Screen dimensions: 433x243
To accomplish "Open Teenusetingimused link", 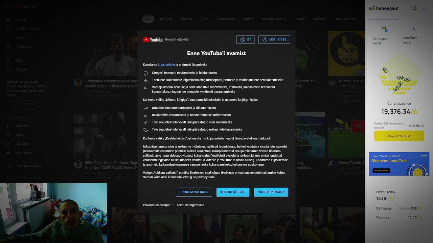I will 190,205.
